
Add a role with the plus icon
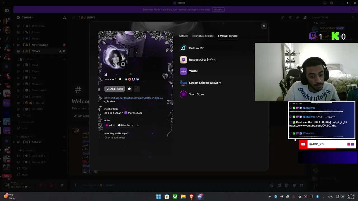click(x=138, y=125)
